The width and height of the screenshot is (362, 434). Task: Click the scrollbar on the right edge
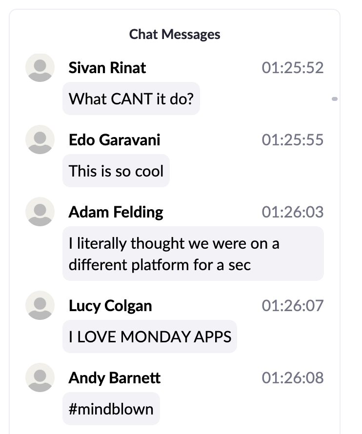point(335,99)
